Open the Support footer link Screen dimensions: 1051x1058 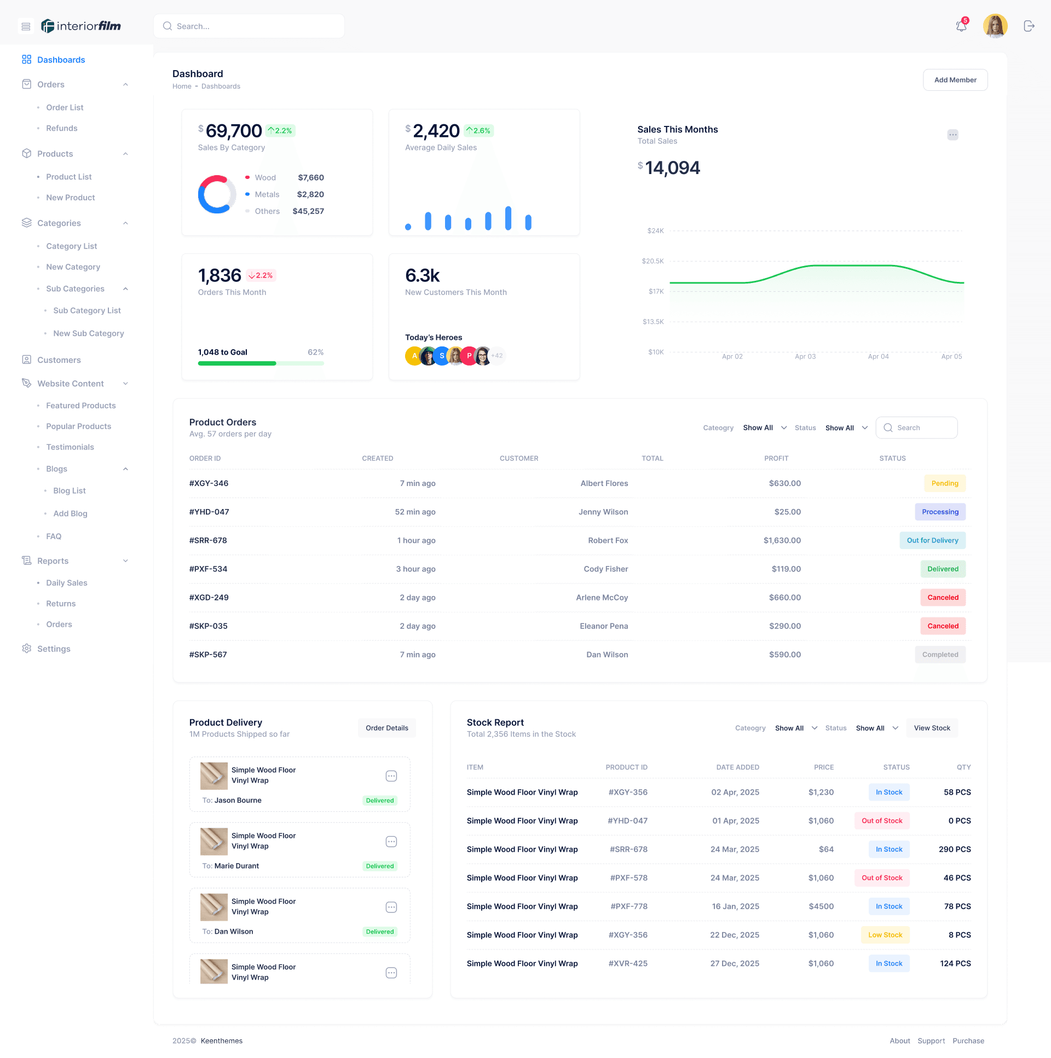931,1040
